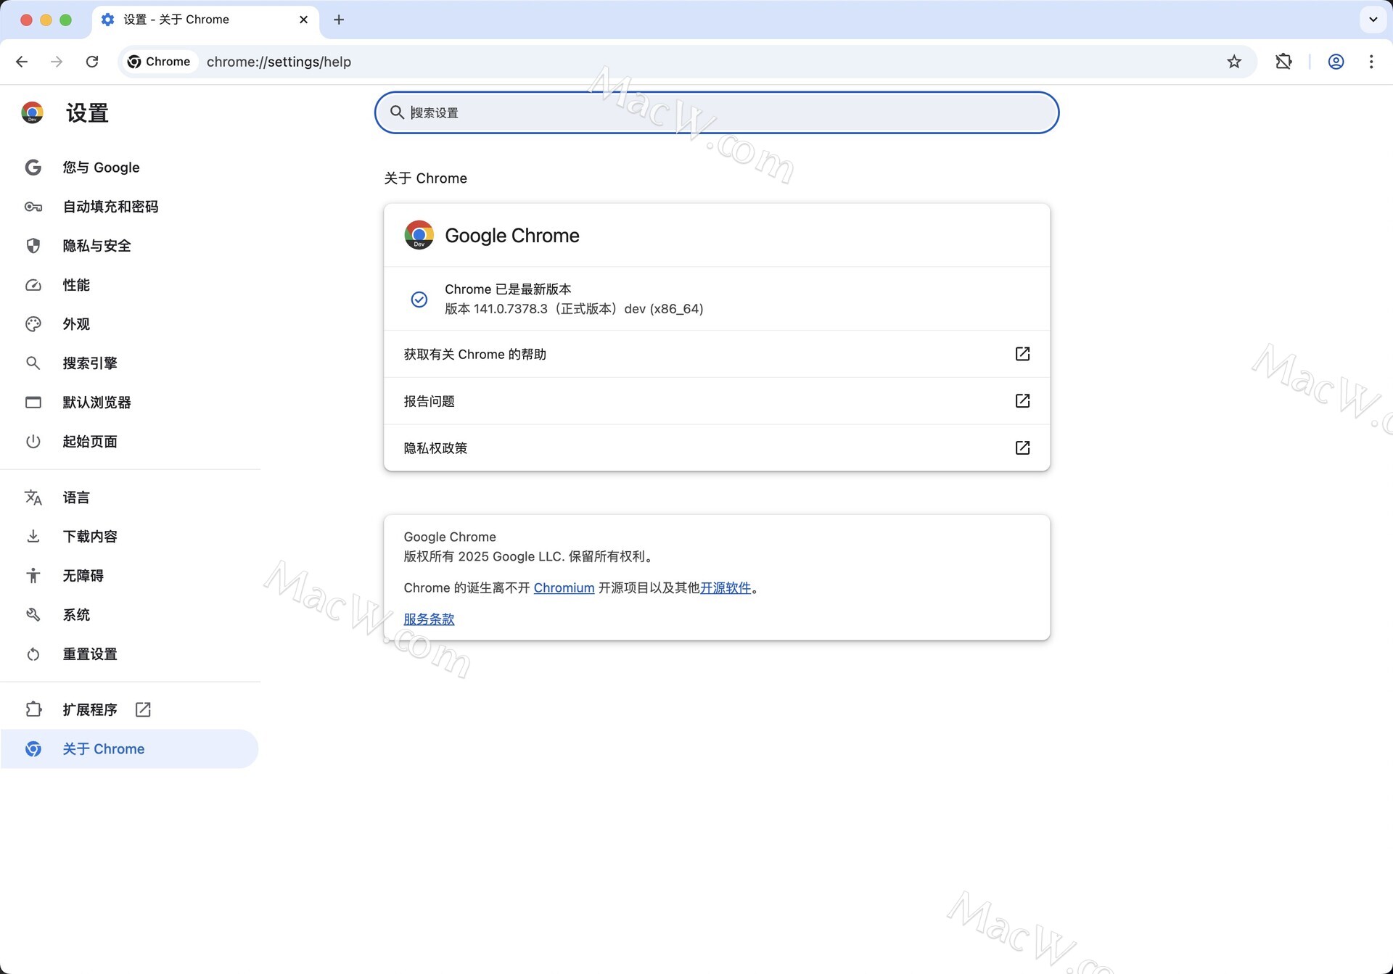1393x974 pixels.
Task: Open the 服务条款 link
Action: 429,619
